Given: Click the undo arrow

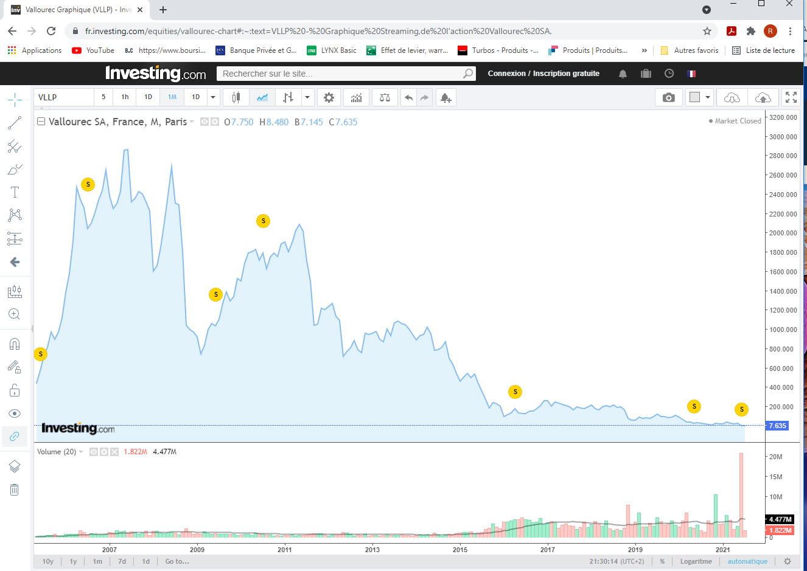Looking at the screenshot, I should coord(409,97).
